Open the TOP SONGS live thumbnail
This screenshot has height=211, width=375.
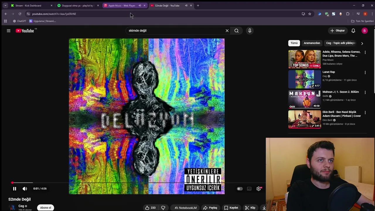click(304, 59)
